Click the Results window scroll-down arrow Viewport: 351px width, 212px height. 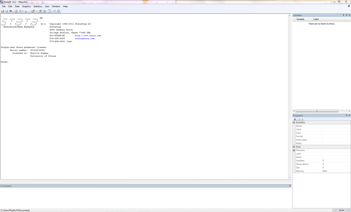click(x=289, y=178)
